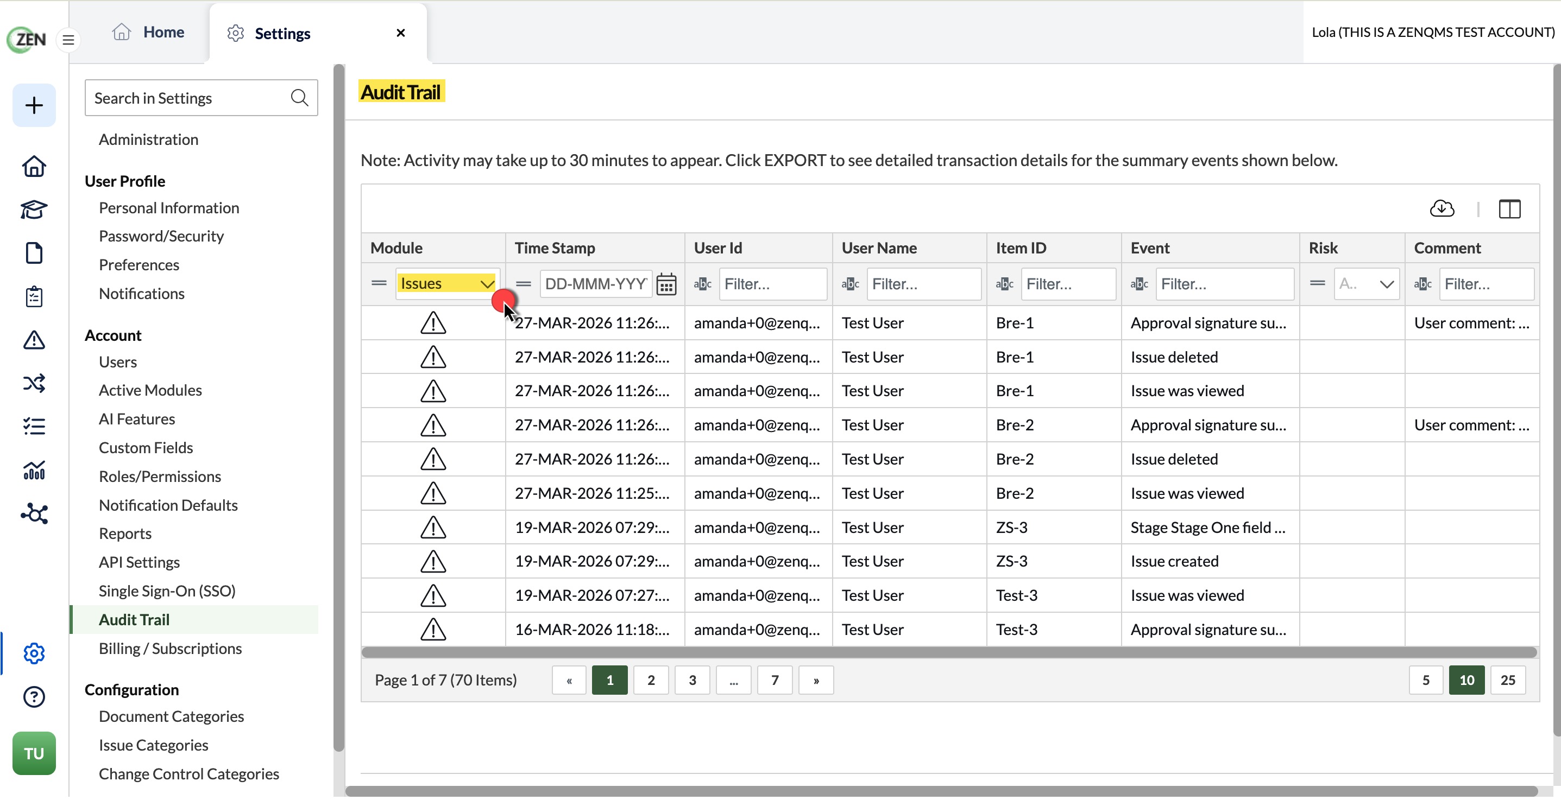
Task: Open Billing / Subscriptions settings
Action: (171, 649)
